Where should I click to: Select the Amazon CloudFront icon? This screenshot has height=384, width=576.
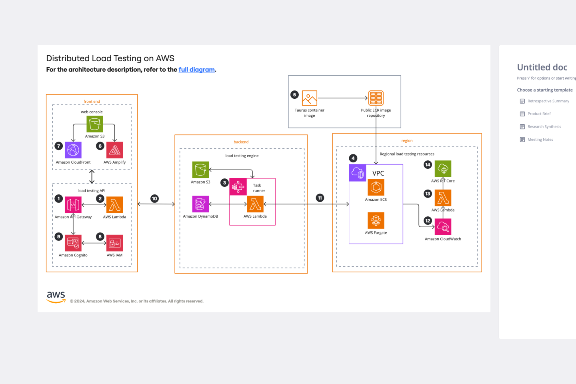(x=73, y=150)
